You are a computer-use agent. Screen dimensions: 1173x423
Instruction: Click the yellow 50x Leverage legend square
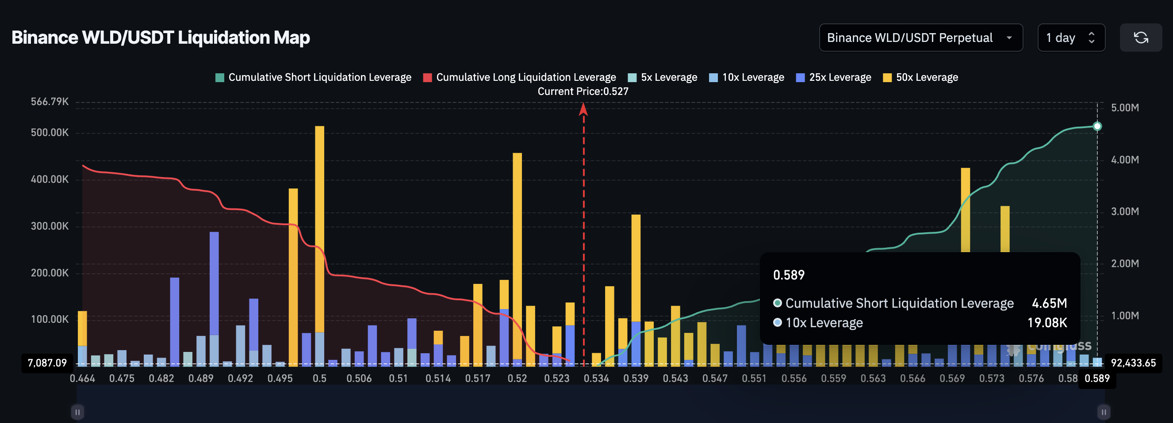(887, 77)
